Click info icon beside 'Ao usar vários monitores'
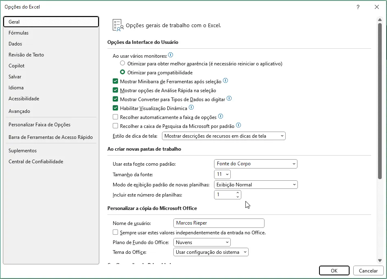Viewport: 387px width, 279px height. (171, 55)
